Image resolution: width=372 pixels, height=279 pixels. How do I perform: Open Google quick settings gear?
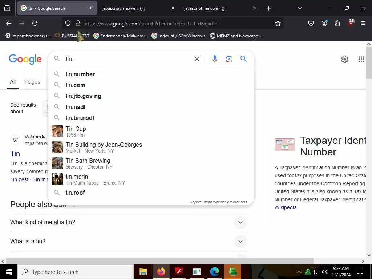point(344,59)
